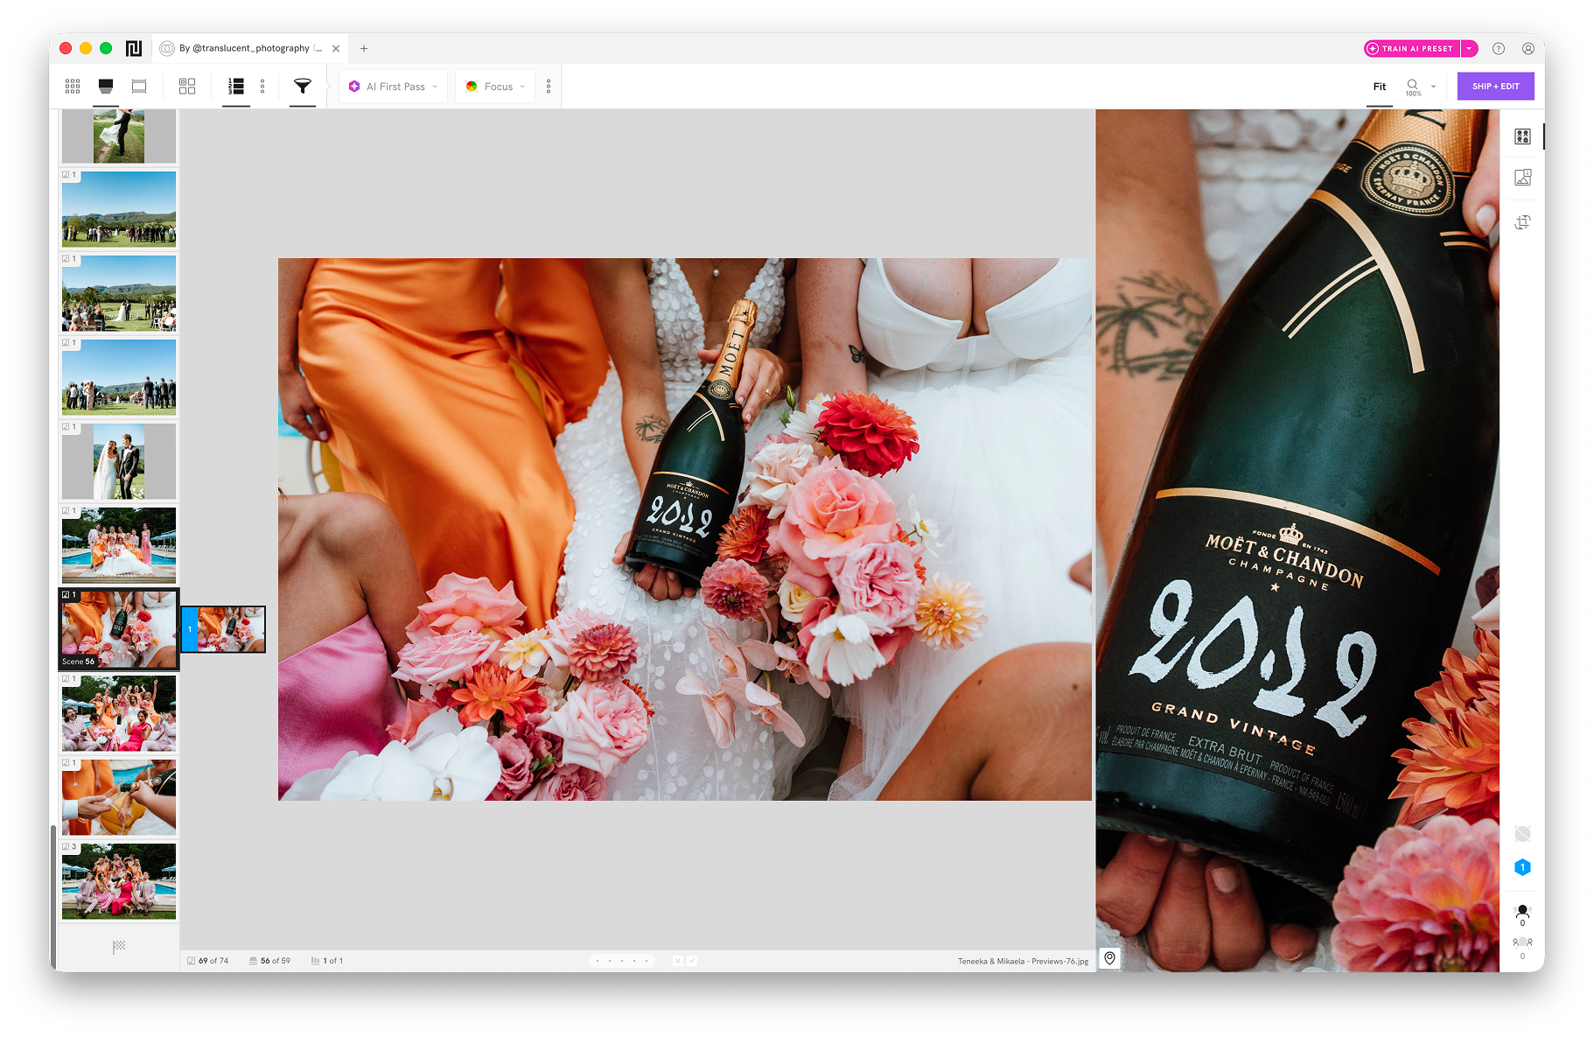Open more options beside the Focus dropdown
The height and width of the screenshot is (1037, 1594).
pyautogui.click(x=549, y=86)
